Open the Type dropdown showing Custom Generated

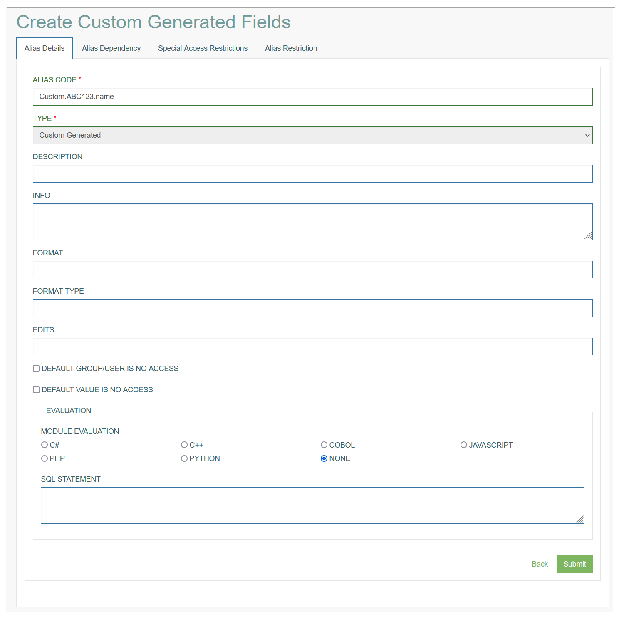[312, 135]
